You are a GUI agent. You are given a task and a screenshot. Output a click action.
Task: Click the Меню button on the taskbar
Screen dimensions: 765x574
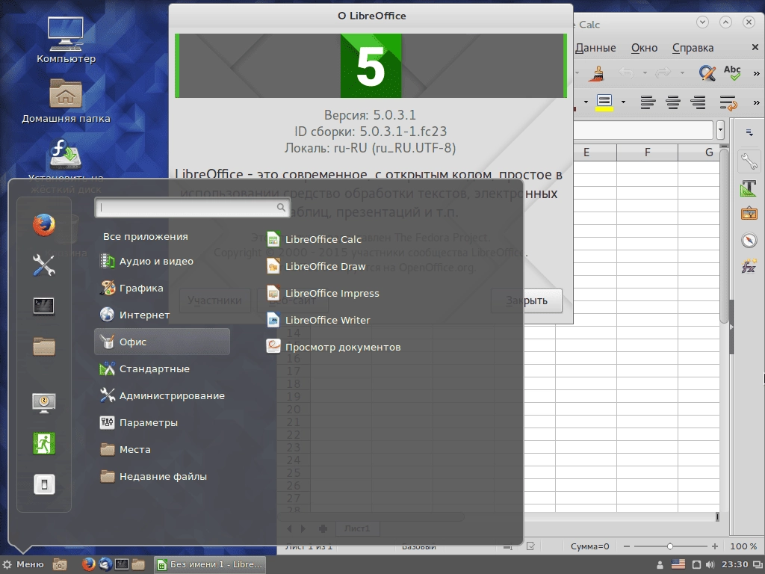tap(23, 564)
